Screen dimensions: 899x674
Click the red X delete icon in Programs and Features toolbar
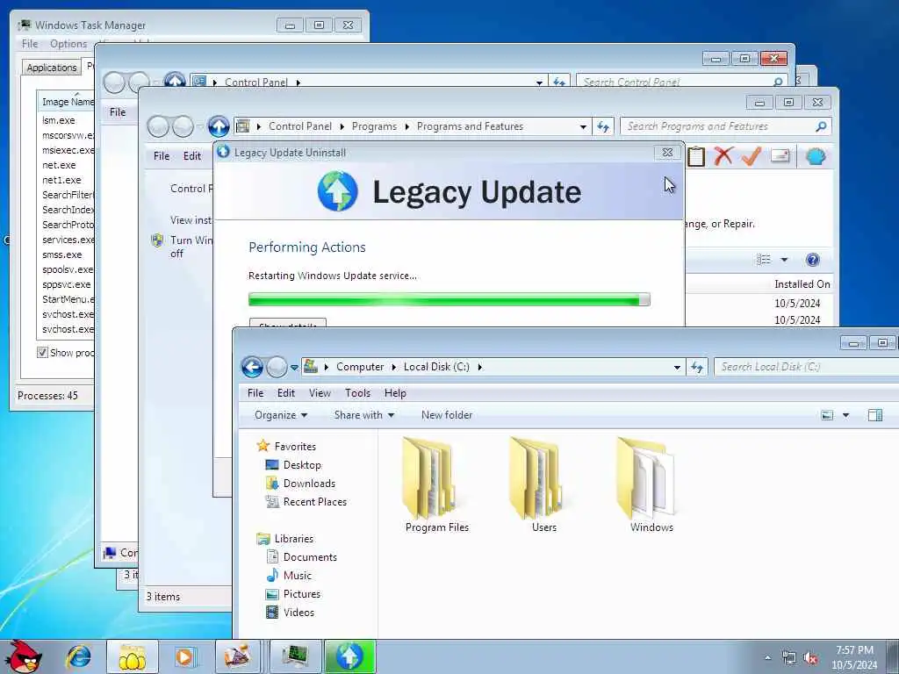click(x=723, y=155)
